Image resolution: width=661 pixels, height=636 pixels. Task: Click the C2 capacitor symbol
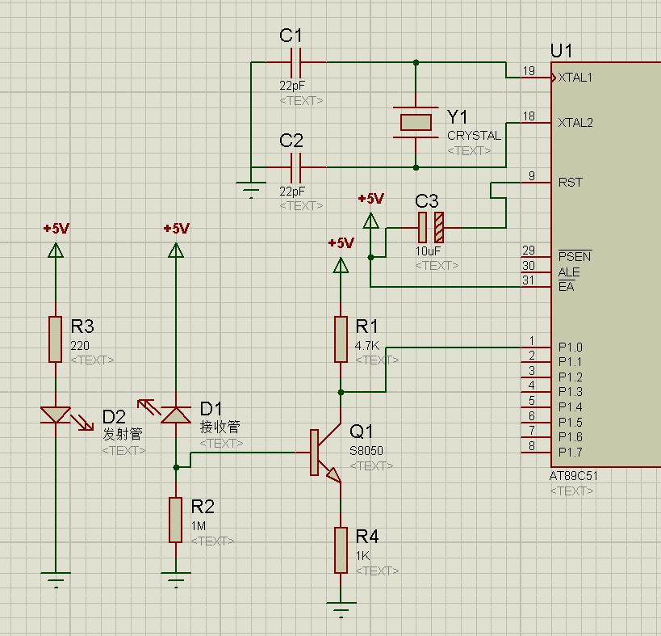click(296, 167)
